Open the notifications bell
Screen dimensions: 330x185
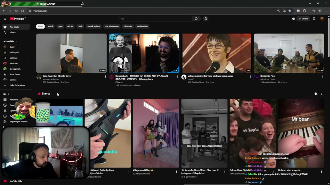point(314,19)
